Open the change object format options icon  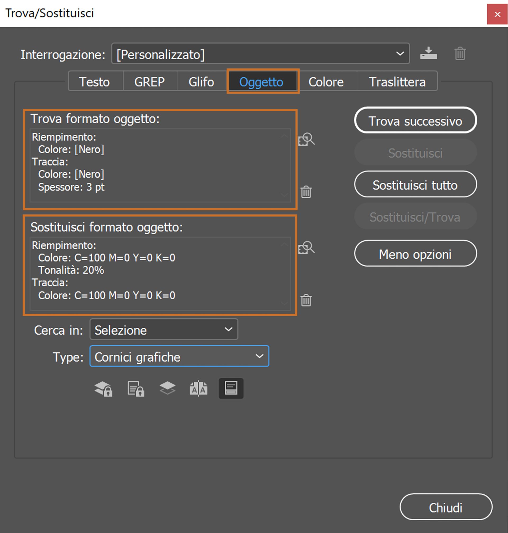click(306, 248)
